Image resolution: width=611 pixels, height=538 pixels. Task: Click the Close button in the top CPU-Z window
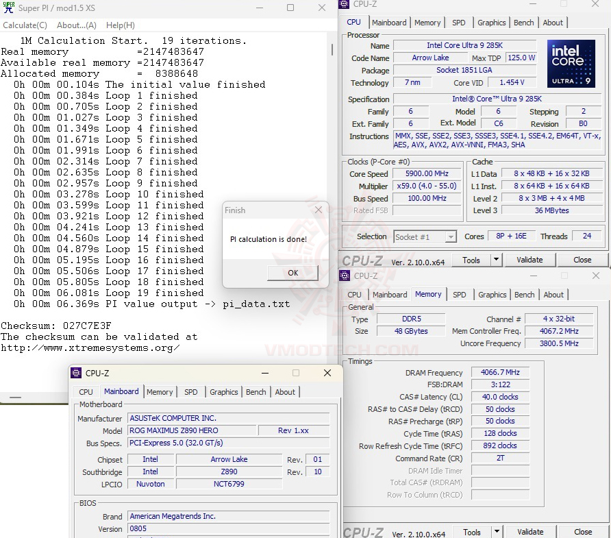(582, 259)
